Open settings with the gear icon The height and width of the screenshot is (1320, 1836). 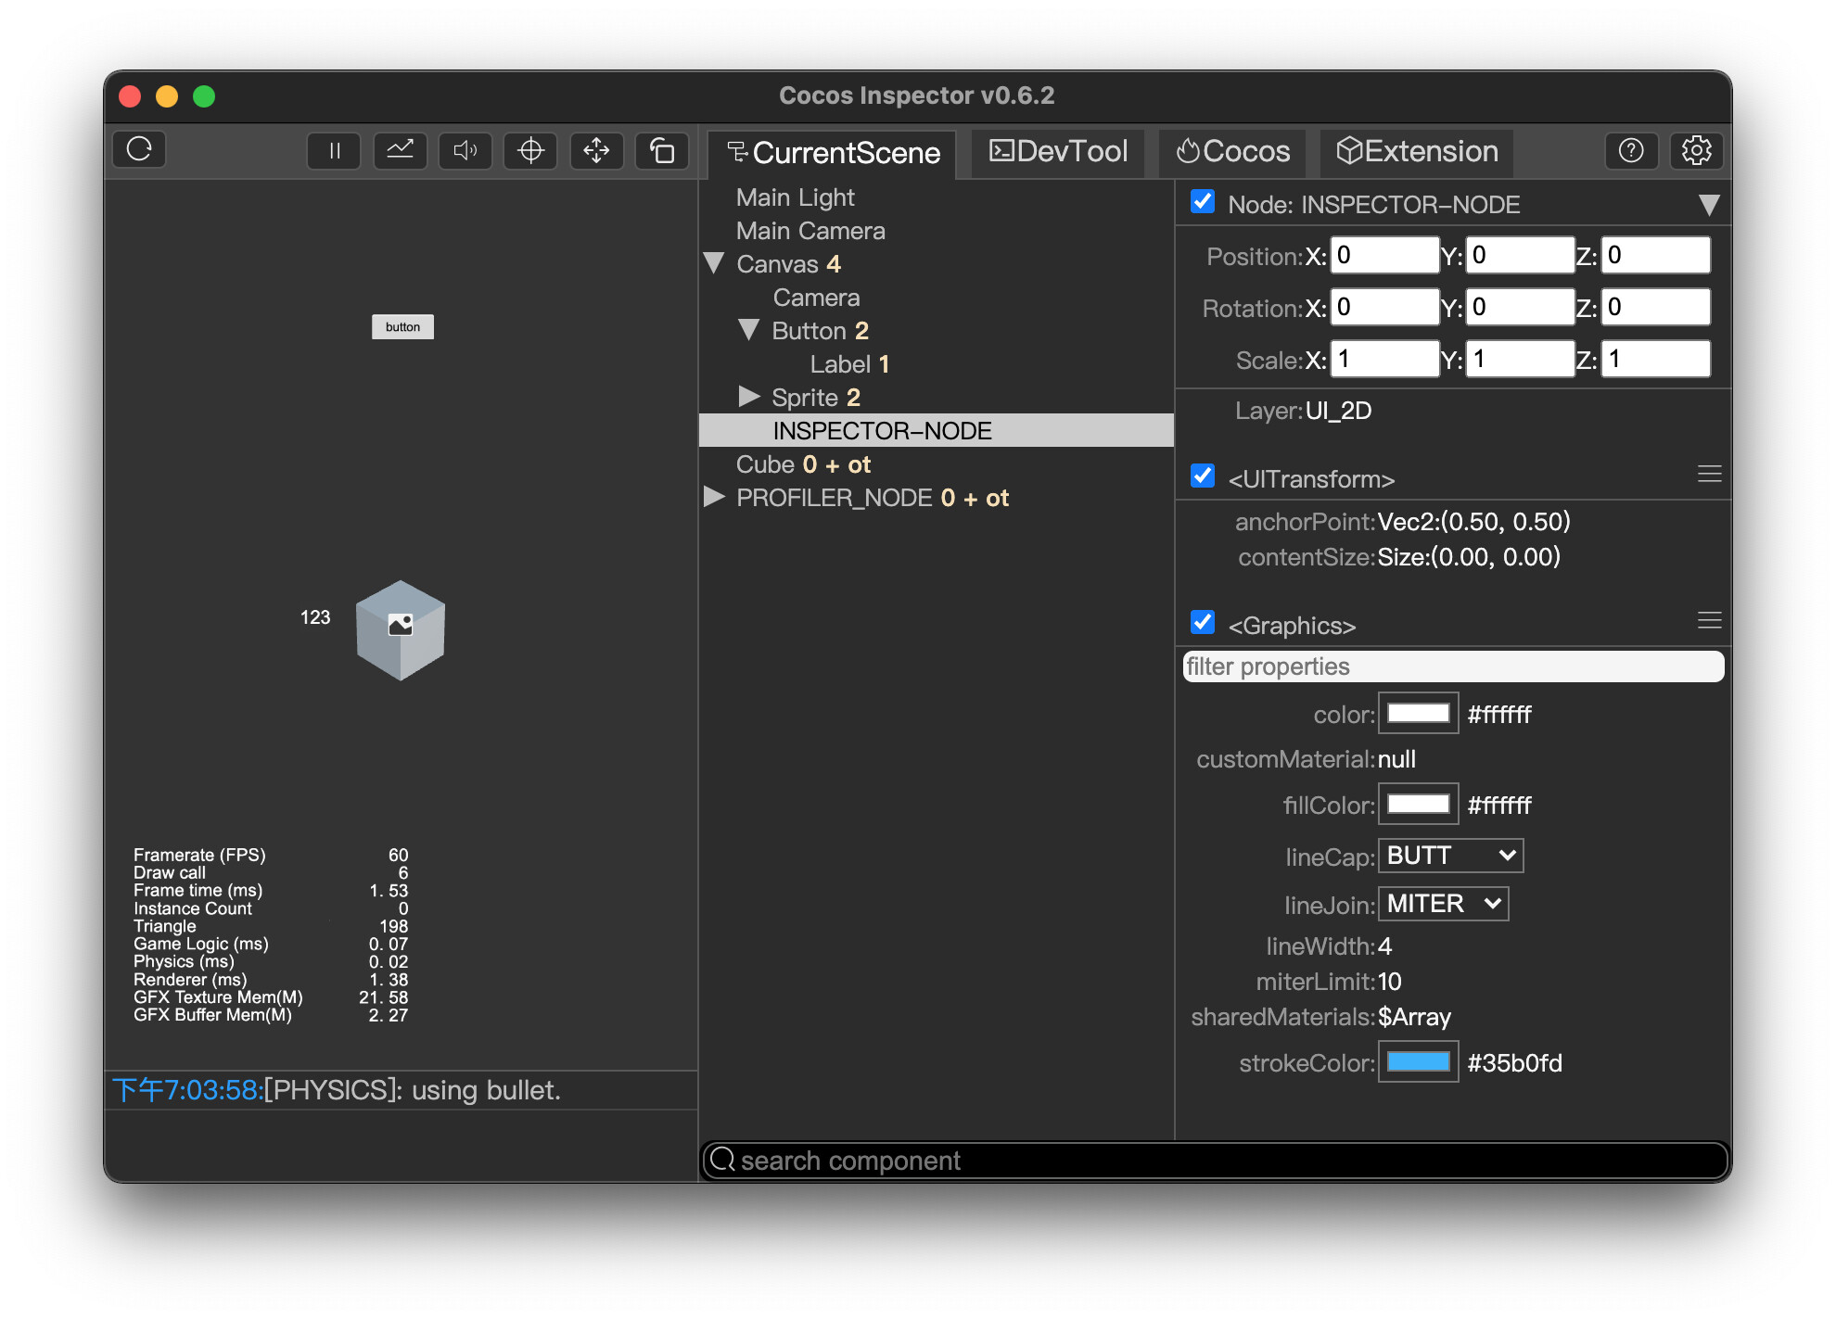pos(1696,150)
